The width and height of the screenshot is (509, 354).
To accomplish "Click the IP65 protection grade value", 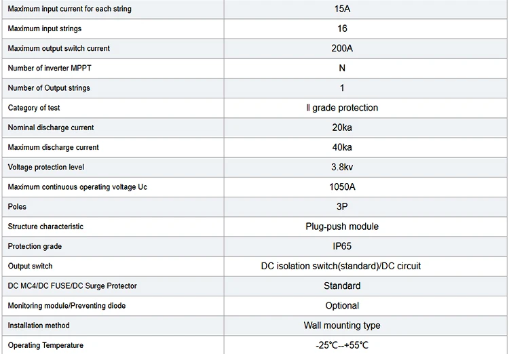I will (342, 246).
